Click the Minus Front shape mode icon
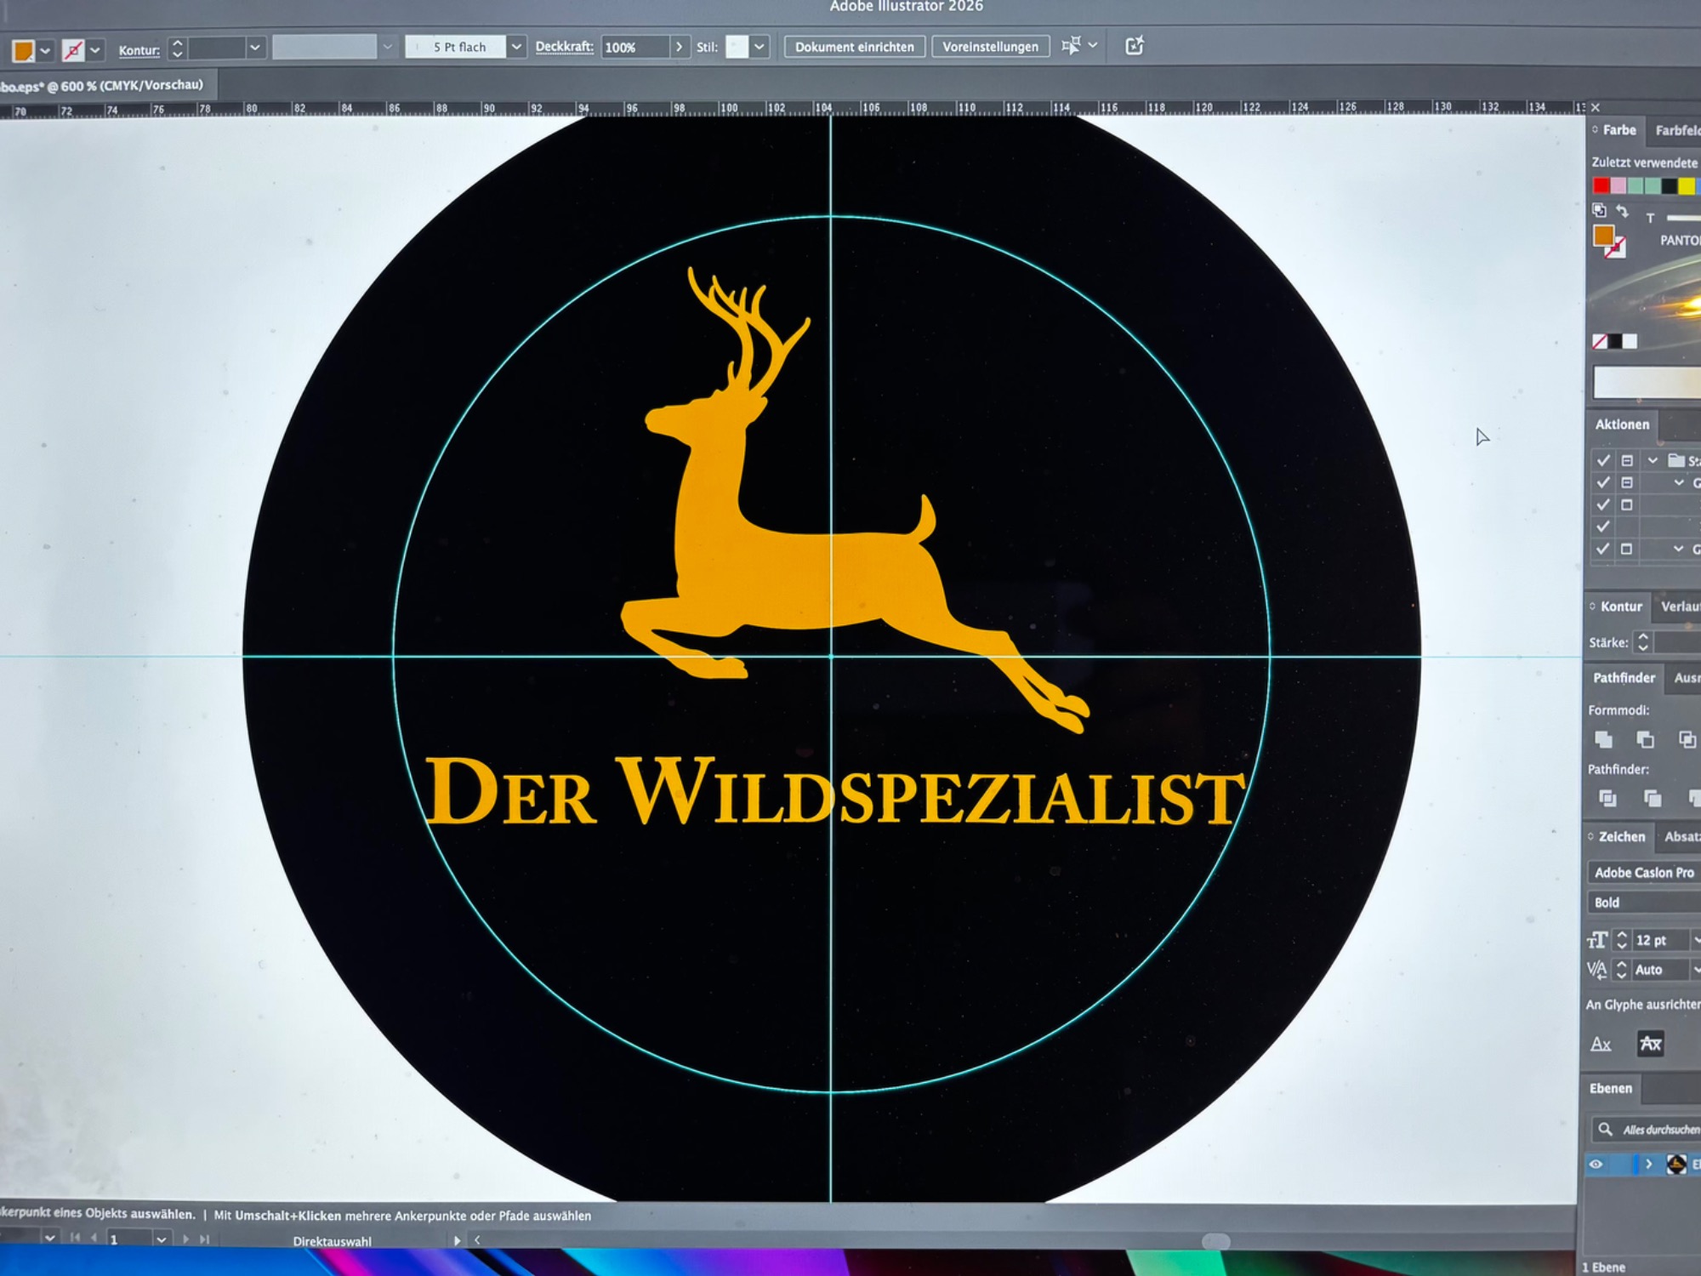 (1645, 739)
